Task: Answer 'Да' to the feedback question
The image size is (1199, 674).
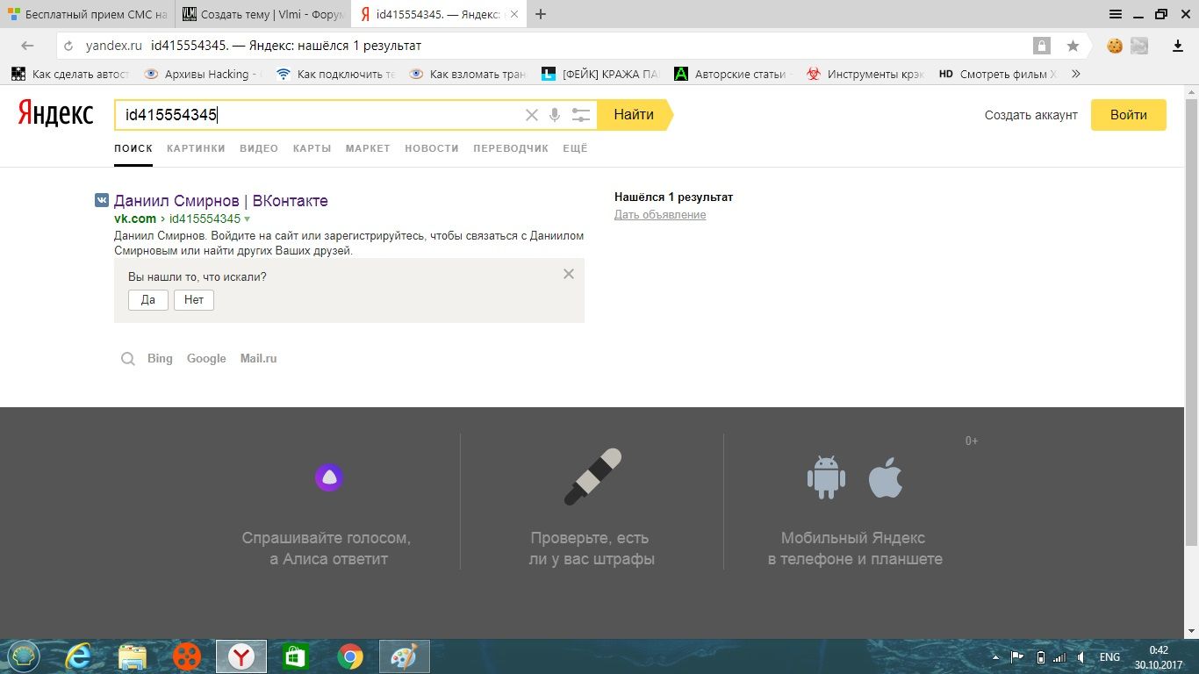Action: tap(147, 300)
